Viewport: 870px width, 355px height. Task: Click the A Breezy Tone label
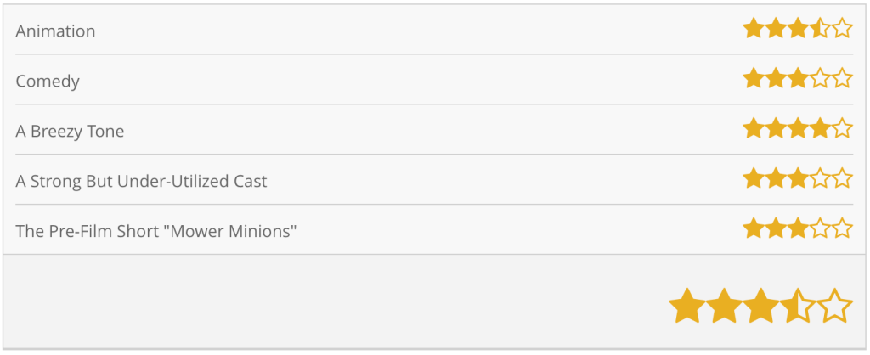tap(70, 132)
